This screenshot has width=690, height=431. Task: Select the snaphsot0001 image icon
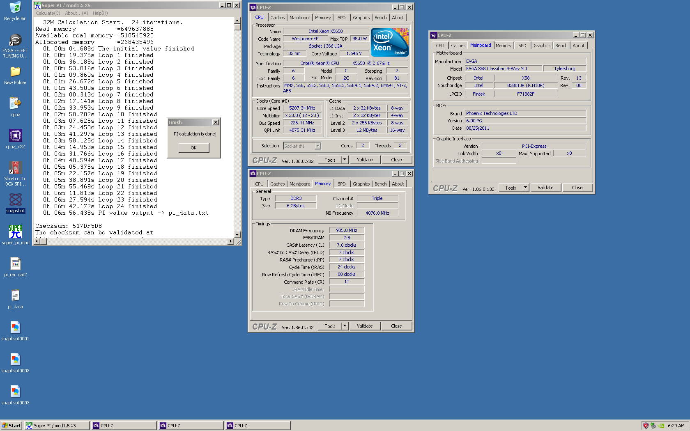(15, 331)
